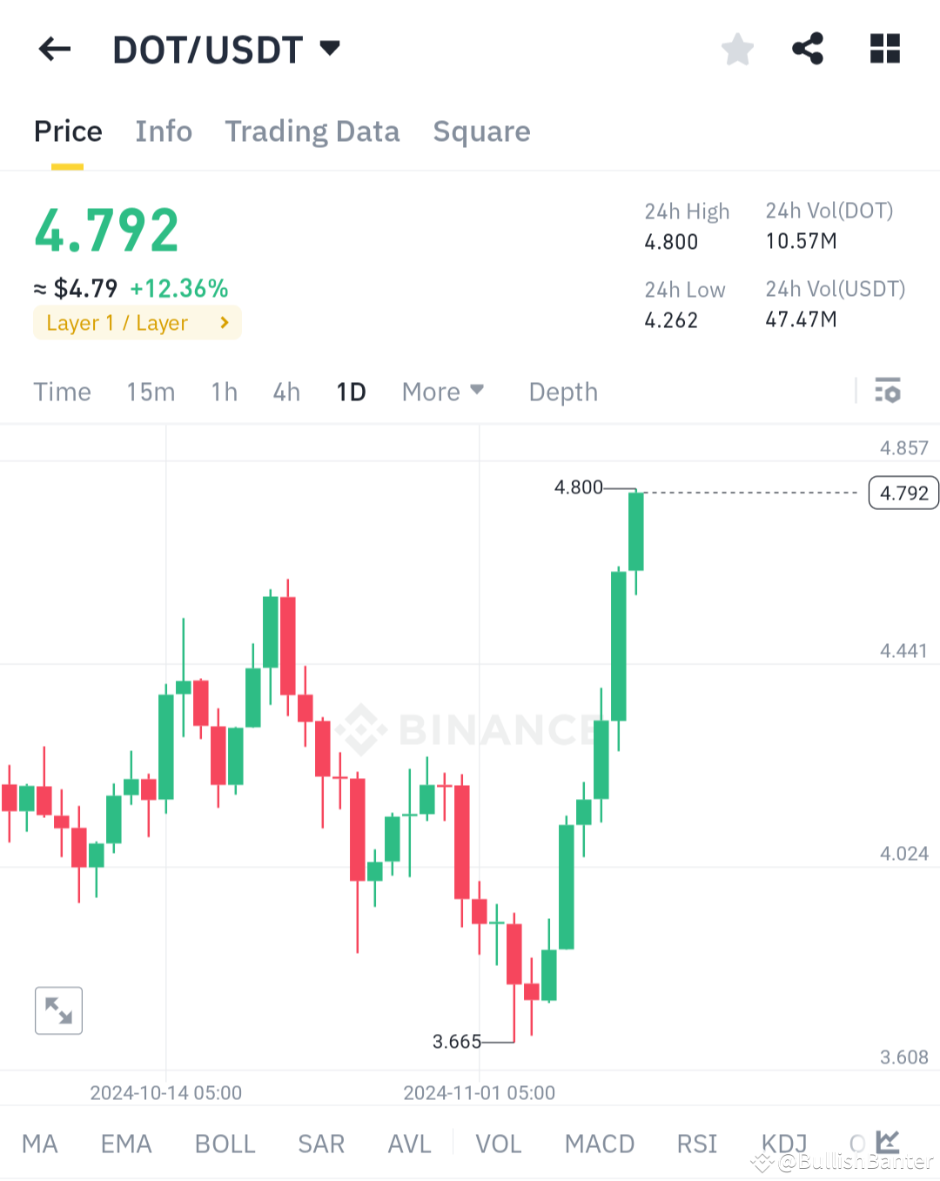Screen dimensions: 940x1181
Task: Open the Depth view
Action: coord(562,392)
